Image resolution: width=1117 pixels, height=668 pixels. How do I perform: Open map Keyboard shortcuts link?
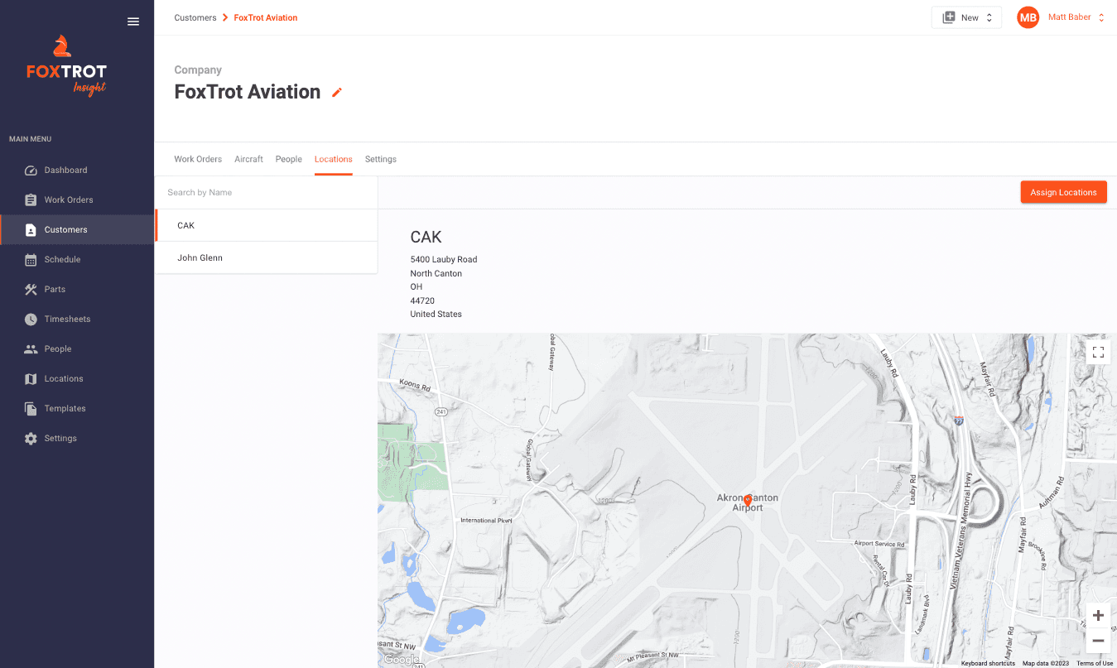(x=988, y=663)
